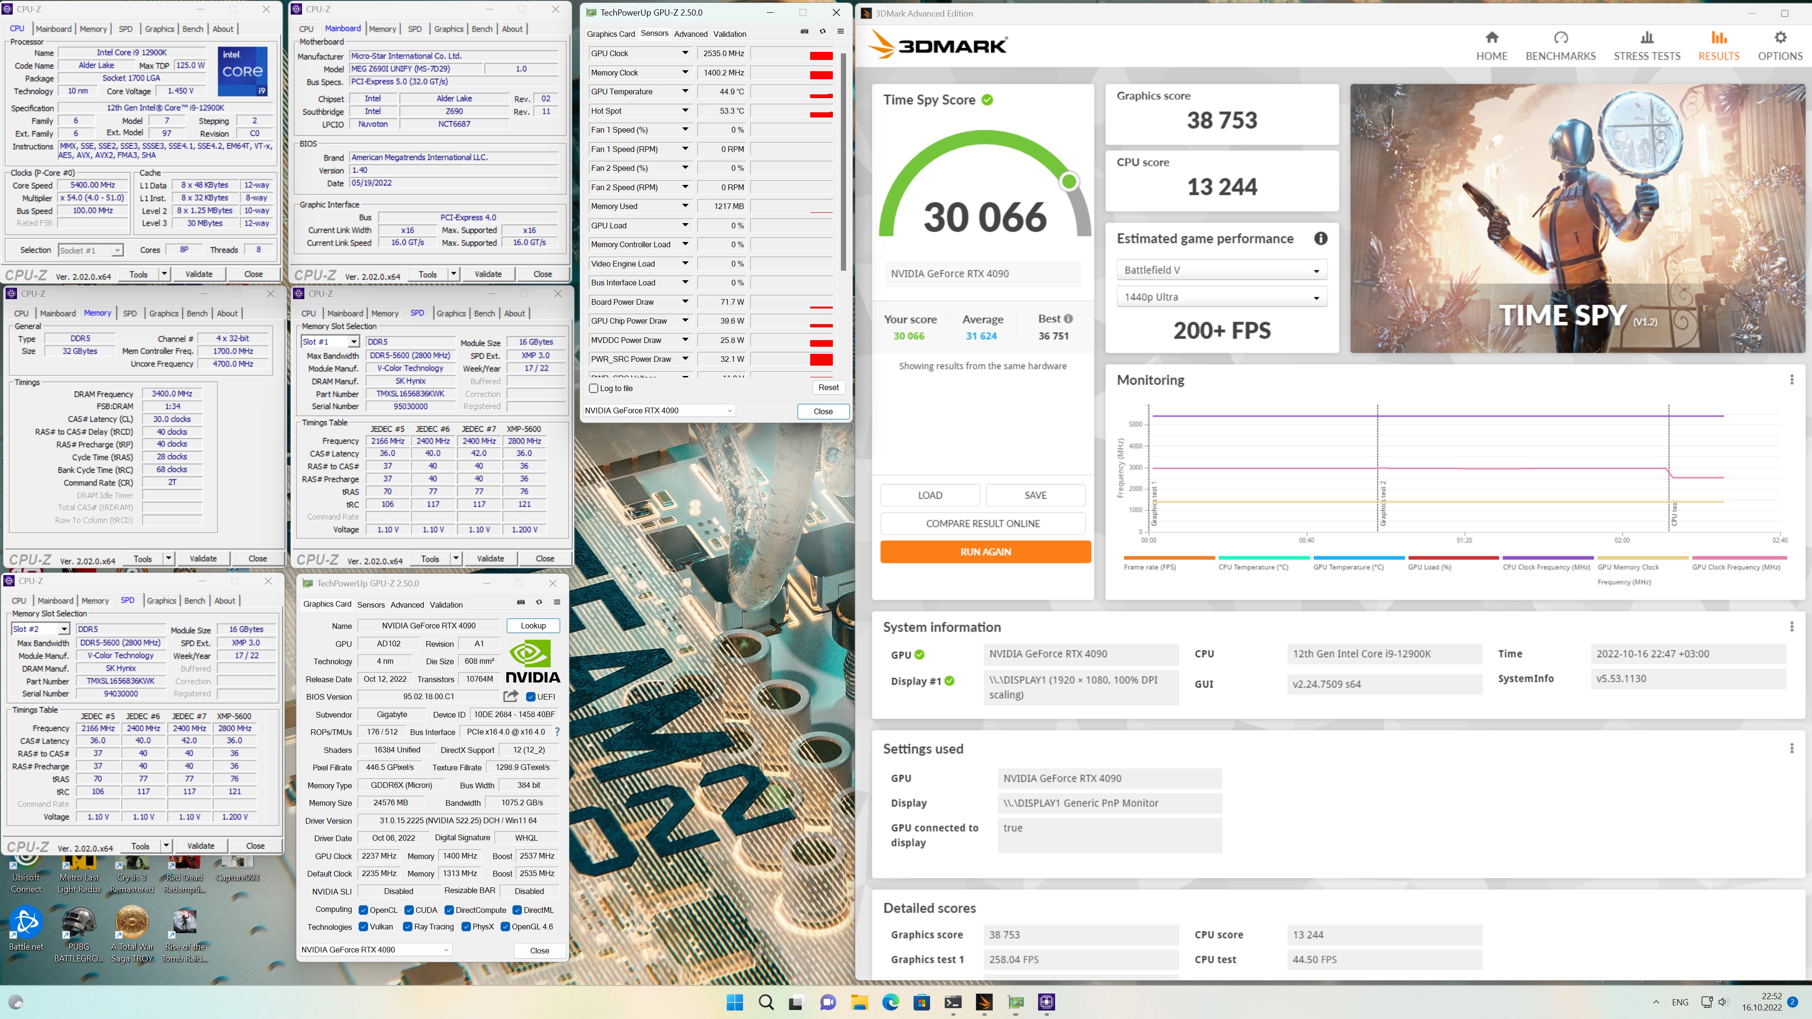
Task: Switch to the Graphics tab in CPU-Z Mainboard window
Action: tap(449, 29)
